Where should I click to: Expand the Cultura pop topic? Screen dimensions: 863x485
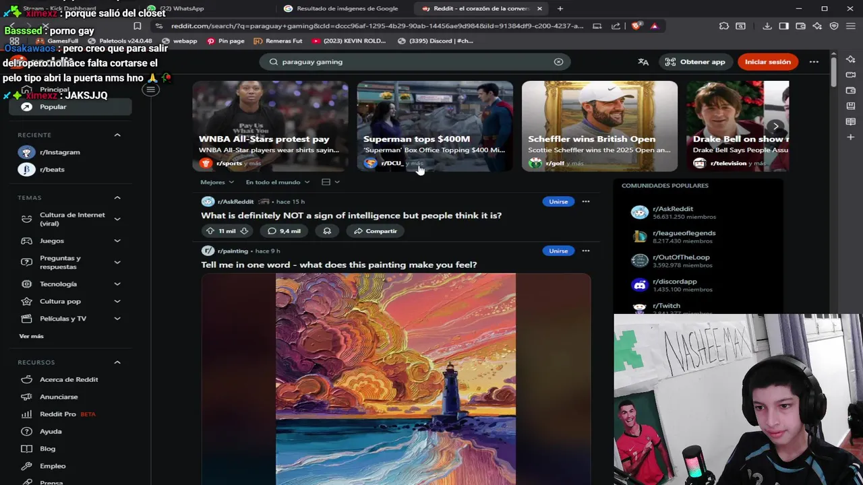[117, 301]
